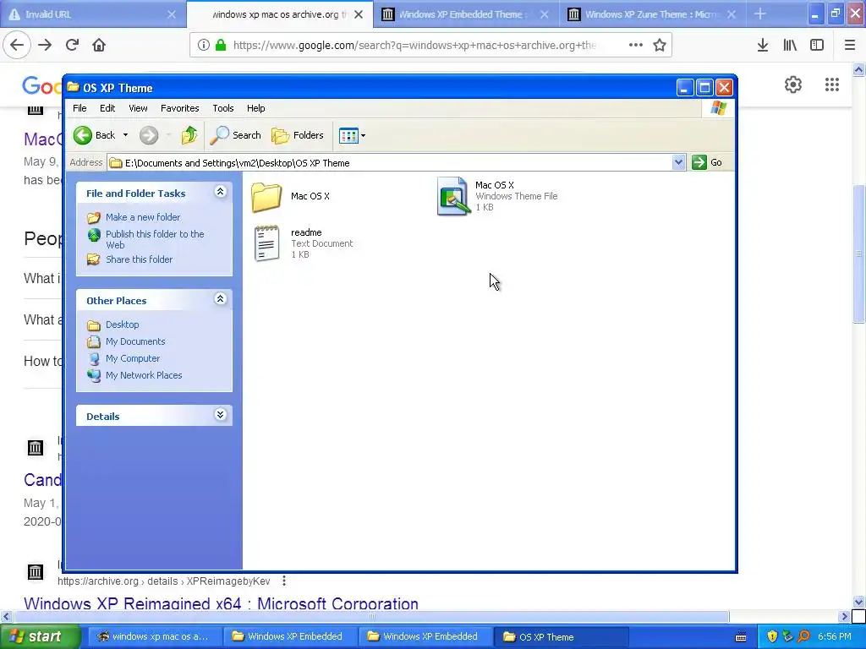Select the Mac OS X Windows Theme File
Image resolution: width=866 pixels, height=649 pixels.
453,196
